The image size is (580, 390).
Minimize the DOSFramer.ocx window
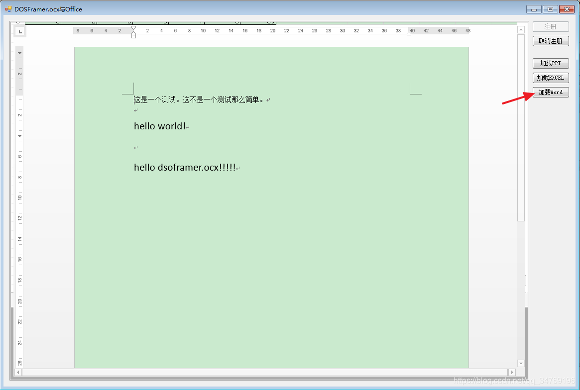(x=534, y=9)
